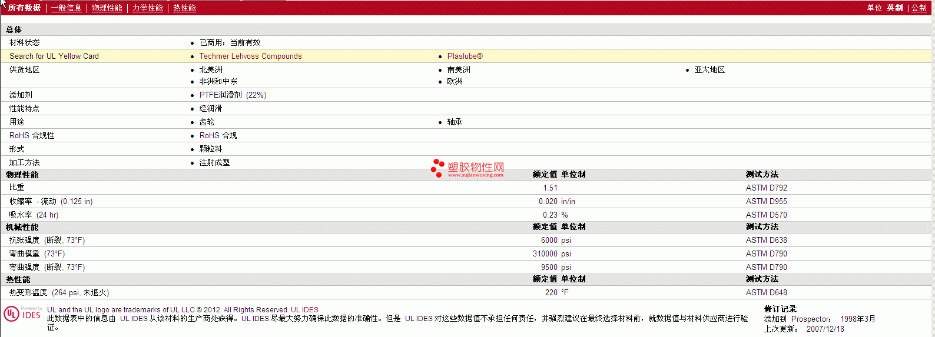Click the 轴承 usage entry
935x337 pixels.
point(455,122)
